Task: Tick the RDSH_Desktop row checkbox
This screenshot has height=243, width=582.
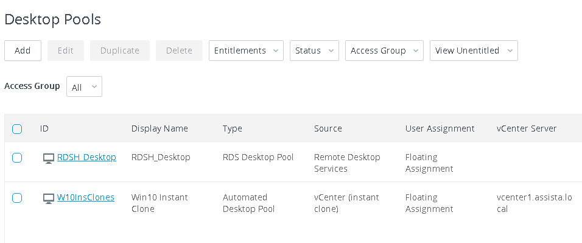Action: click(x=17, y=158)
